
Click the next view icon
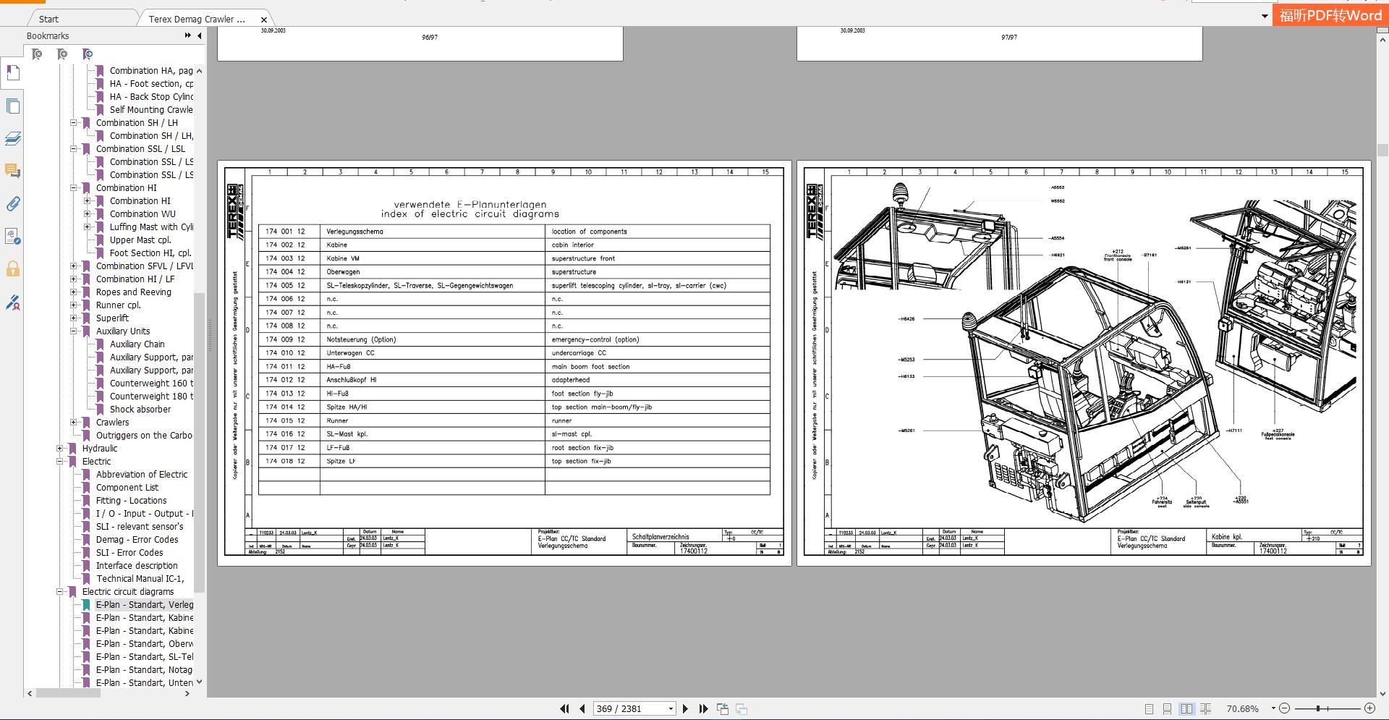[742, 709]
